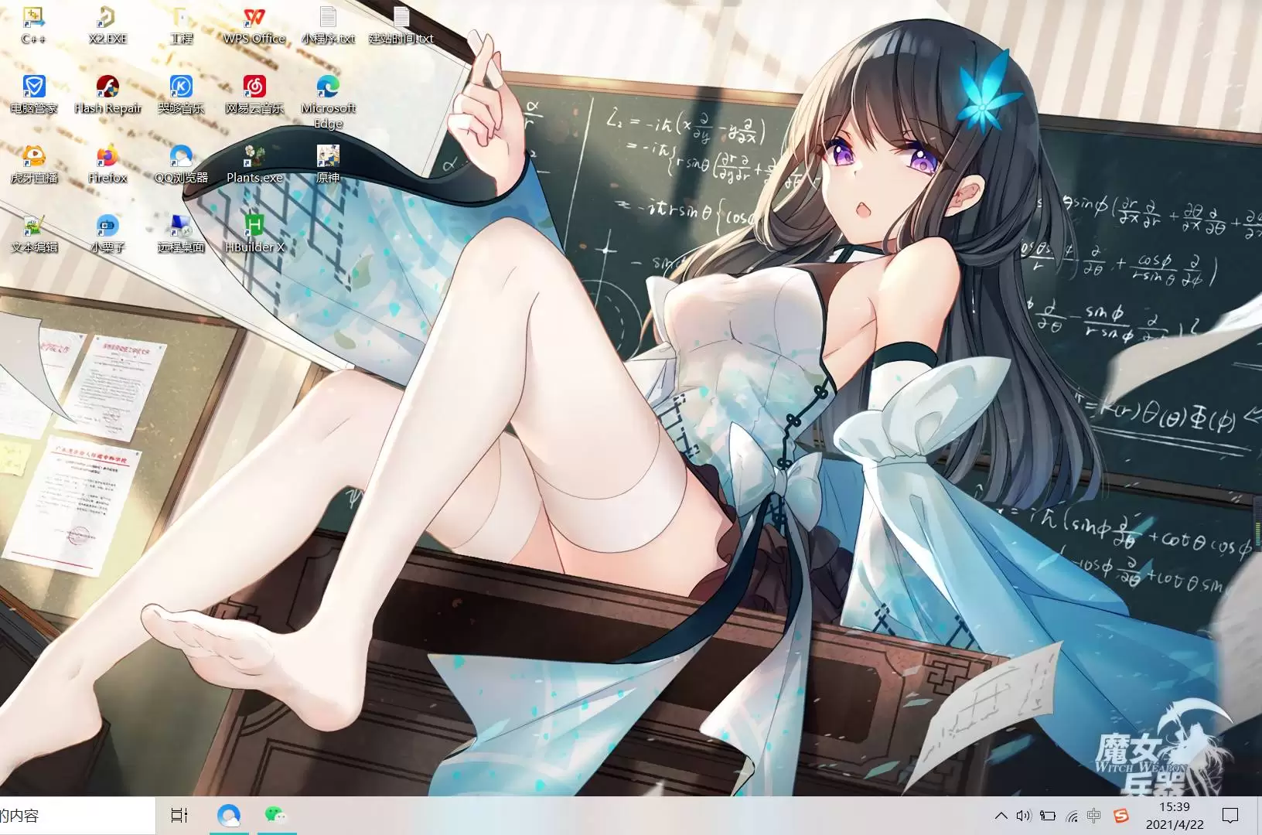Screen dimensions: 1262x835
Task: Click the HBuilder X shortcut icon
Action: (254, 227)
